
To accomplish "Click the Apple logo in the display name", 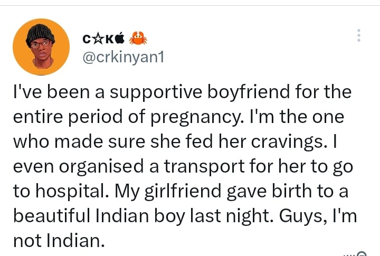I will click(x=119, y=39).
